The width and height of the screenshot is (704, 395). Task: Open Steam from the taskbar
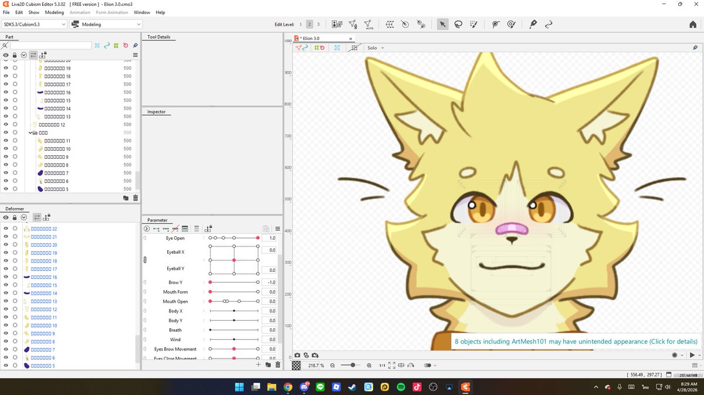pyautogui.click(x=352, y=387)
